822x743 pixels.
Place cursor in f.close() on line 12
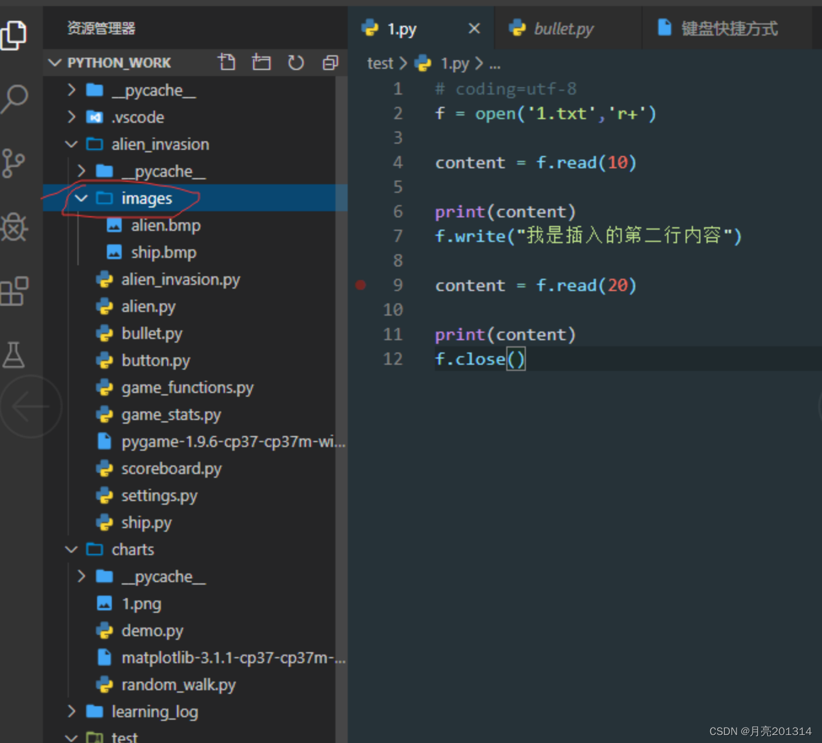[480, 359]
